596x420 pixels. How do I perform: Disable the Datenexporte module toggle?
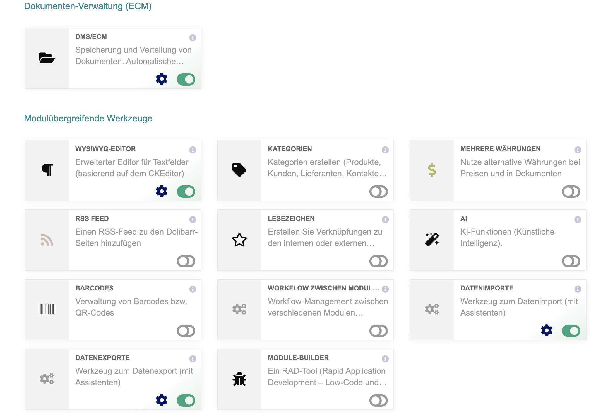186,401
